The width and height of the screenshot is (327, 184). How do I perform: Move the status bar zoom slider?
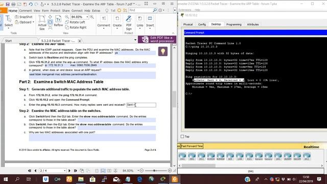click(154, 171)
